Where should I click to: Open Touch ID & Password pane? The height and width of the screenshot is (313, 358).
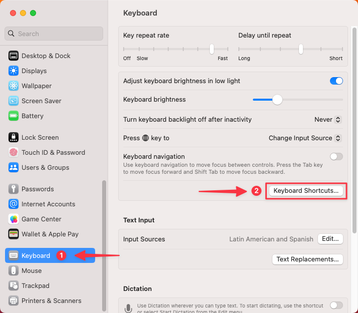coord(50,153)
